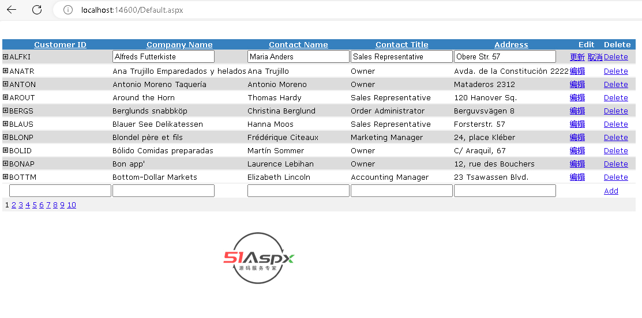The height and width of the screenshot is (318, 642).
Task: Expand the AROUT customer row
Action: pyautogui.click(x=5, y=97)
